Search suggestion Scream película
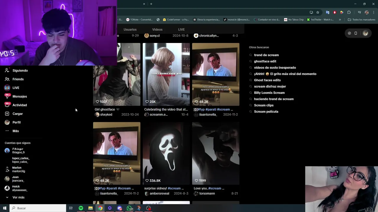378x212 pixels. (x=266, y=112)
